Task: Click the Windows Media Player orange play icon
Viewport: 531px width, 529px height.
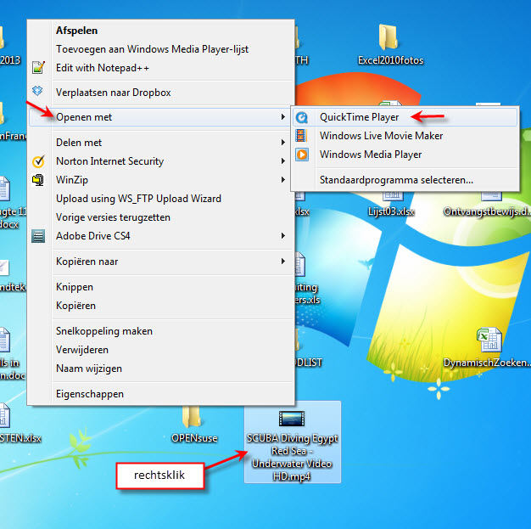Action: pos(302,155)
